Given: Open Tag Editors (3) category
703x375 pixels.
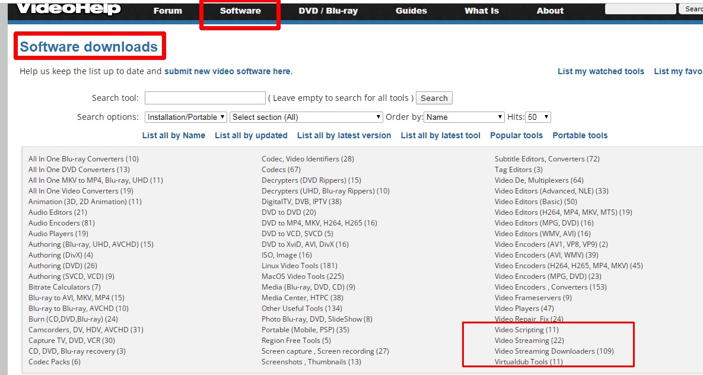Looking at the screenshot, I should (518, 170).
